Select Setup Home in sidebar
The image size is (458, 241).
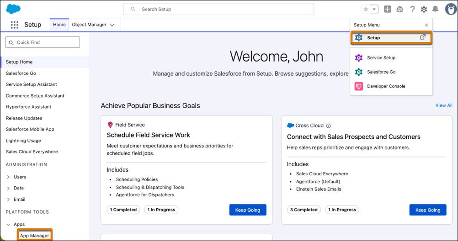coord(45,62)
